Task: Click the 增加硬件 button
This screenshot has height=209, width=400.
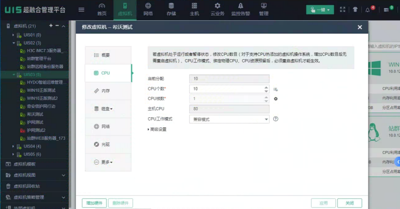Action: pos(94,203)
